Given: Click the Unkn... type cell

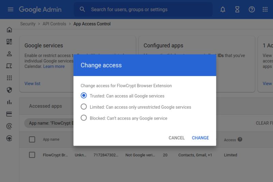Looking at the screenshot, I should tap(81, 155).
